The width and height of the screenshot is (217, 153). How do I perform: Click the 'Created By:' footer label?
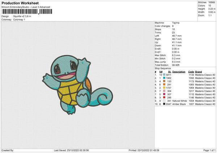pos(8,150)
